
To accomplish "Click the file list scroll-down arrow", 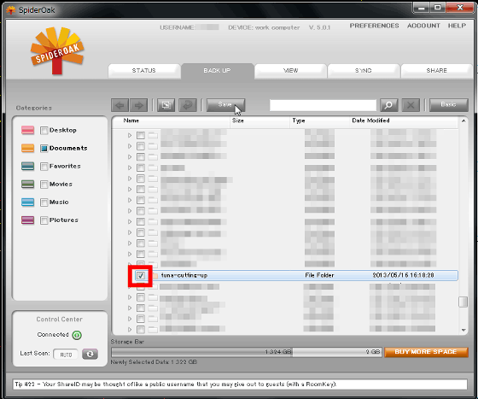I will point(463,330).
